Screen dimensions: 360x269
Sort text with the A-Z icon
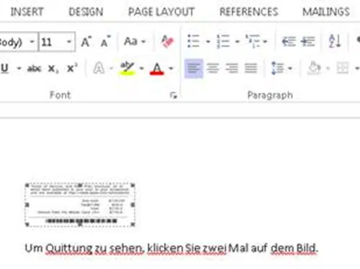coord(335,41)
